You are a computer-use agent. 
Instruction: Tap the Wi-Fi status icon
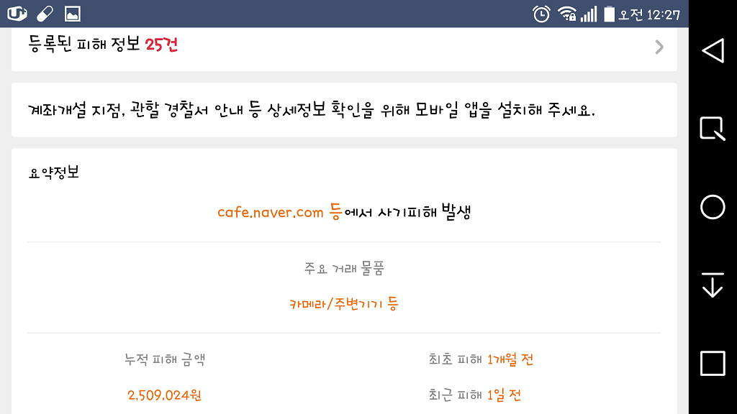[x=567, y=14]
